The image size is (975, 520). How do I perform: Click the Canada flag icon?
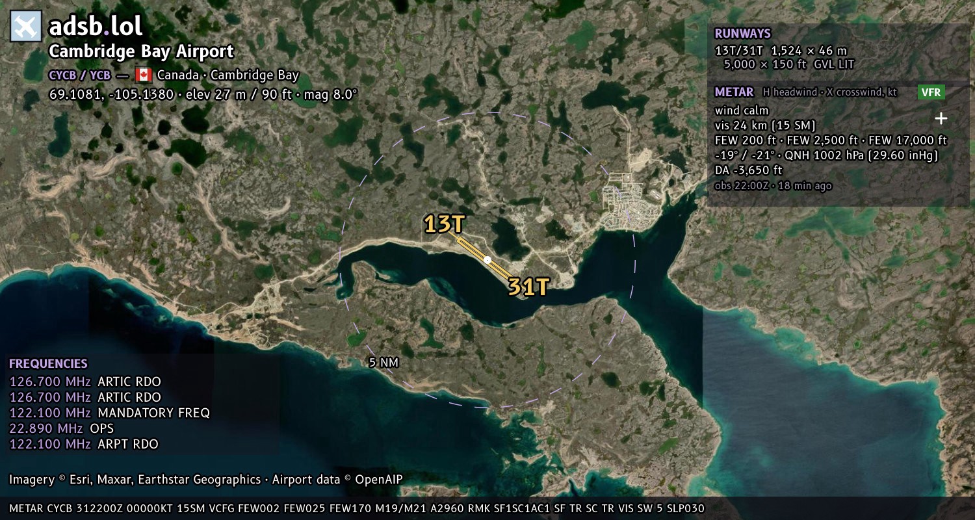point(144,75)
